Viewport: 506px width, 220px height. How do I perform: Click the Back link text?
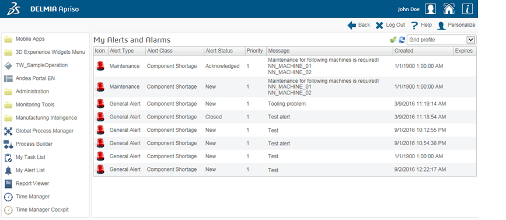coord(364,25)
